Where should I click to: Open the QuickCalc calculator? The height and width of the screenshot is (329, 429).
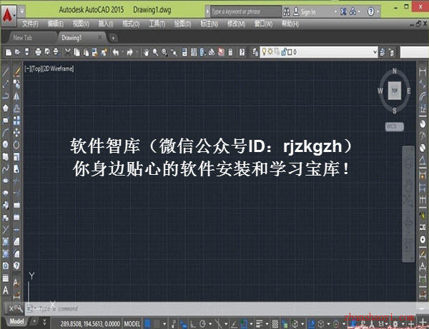click(x=231, y=52)
